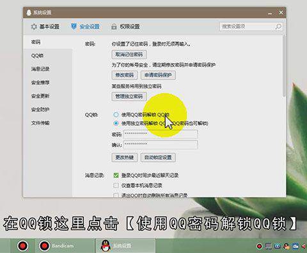Select QQ锁 in the left sidebar
Image resolution: width=307 pixels, height=253 pixels.
point(37,55)
